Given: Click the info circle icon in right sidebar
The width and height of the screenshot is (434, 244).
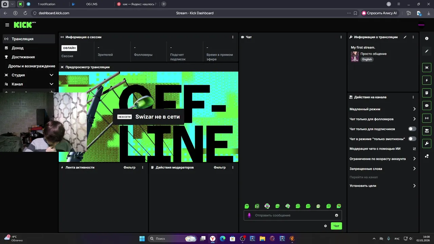Looking at the screenshot, I should click(x=427, y=39).
